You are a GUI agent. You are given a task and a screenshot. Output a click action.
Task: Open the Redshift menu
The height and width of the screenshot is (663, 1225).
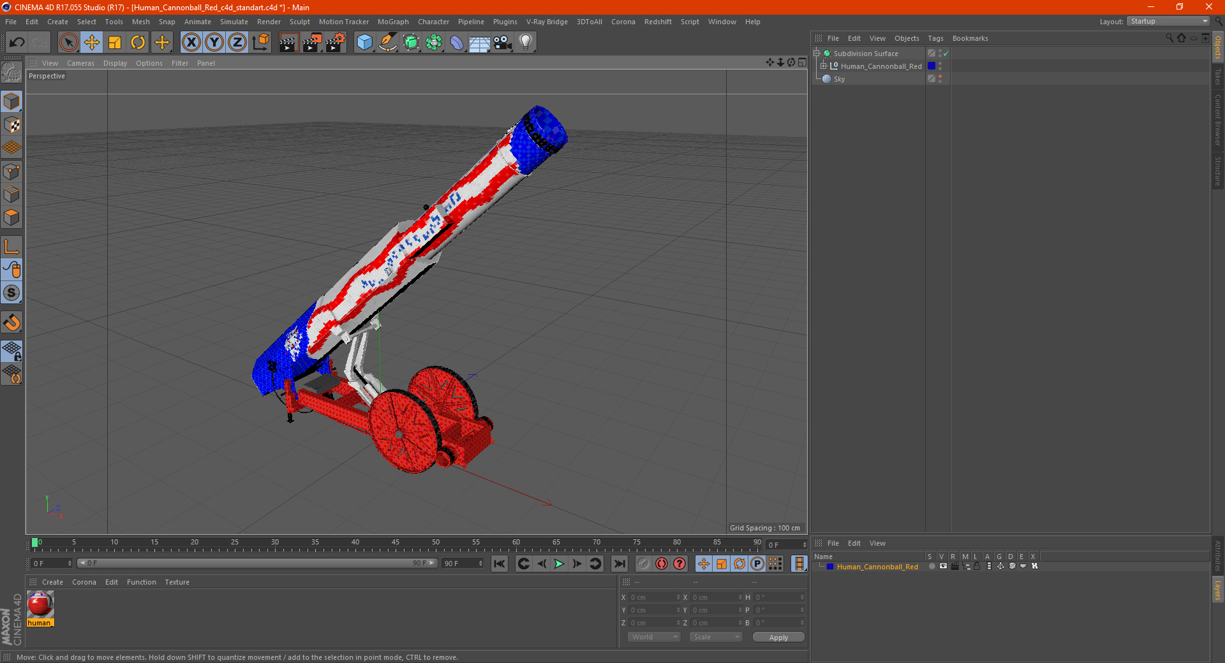[x=658, y=22]
